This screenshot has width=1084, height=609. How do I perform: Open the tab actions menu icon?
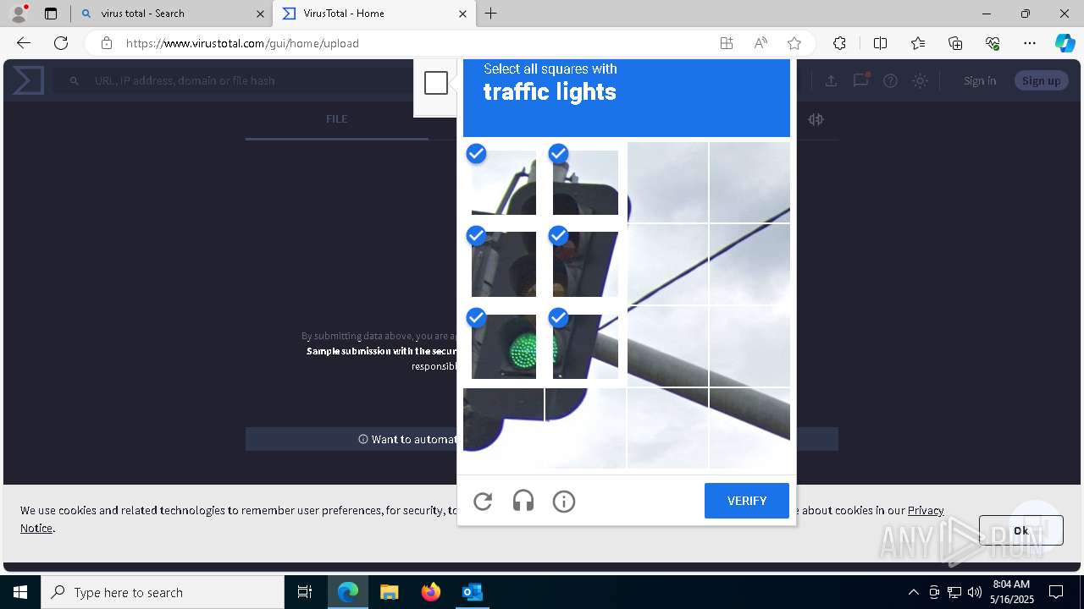pyautogui.click(x=51, y=14)
